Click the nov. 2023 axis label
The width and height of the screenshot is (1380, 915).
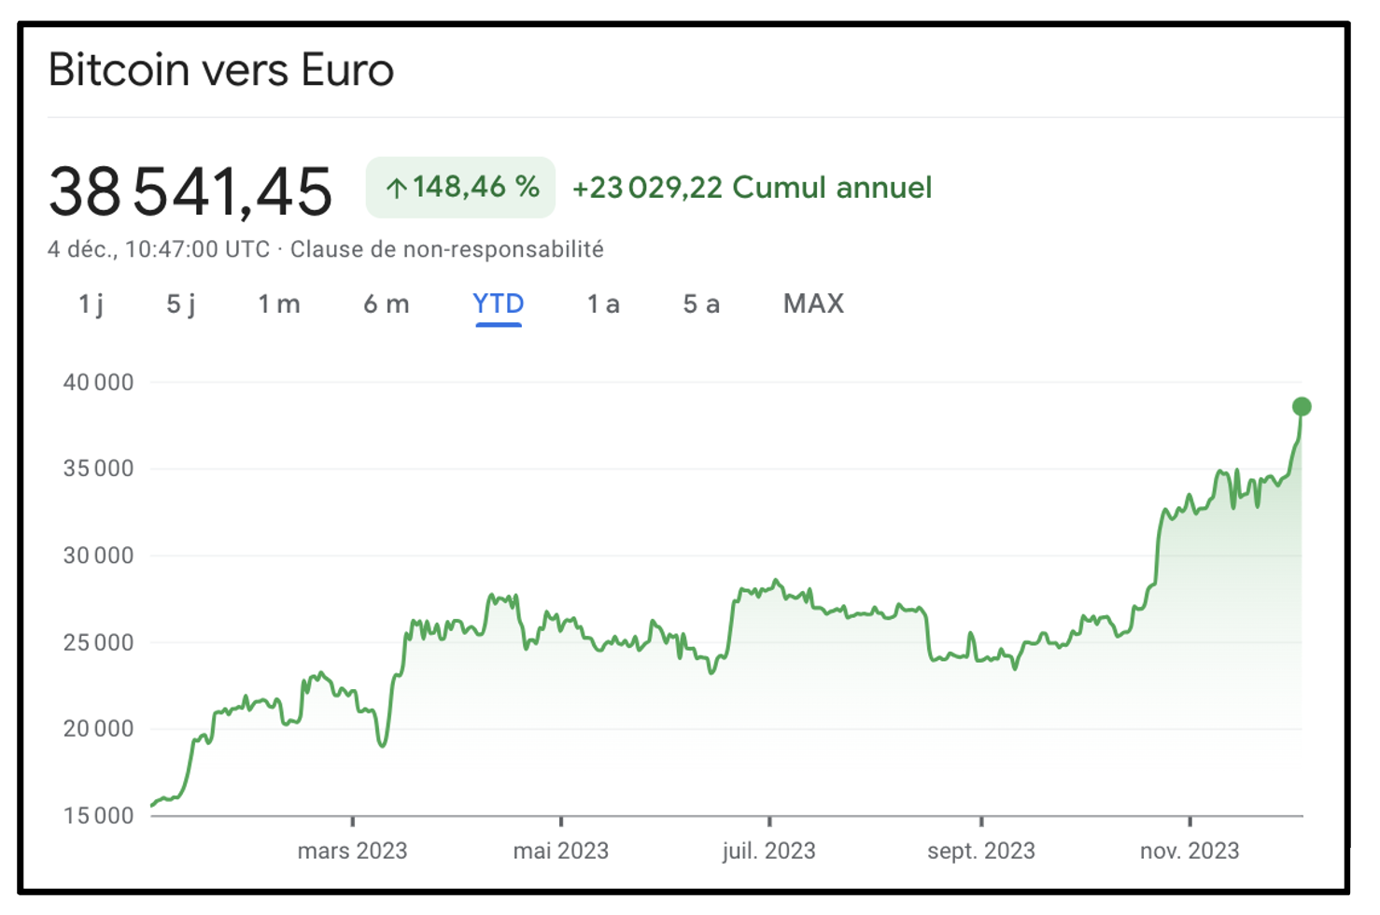coord(1190,851)
